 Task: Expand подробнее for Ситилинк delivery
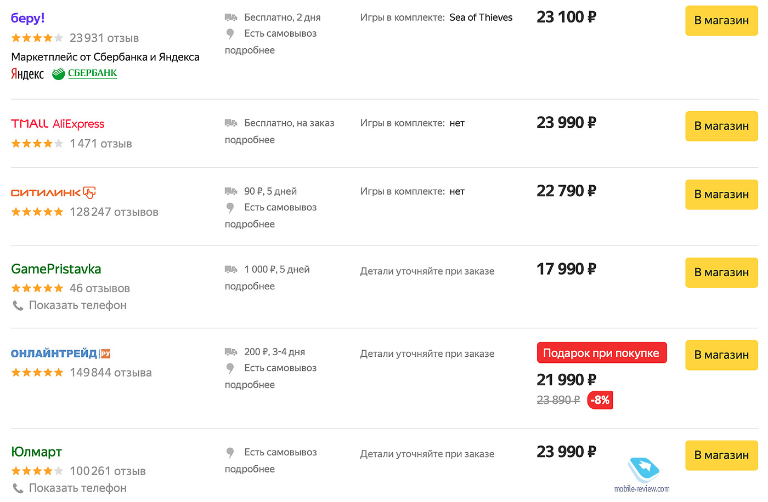[x=250, y=224]
